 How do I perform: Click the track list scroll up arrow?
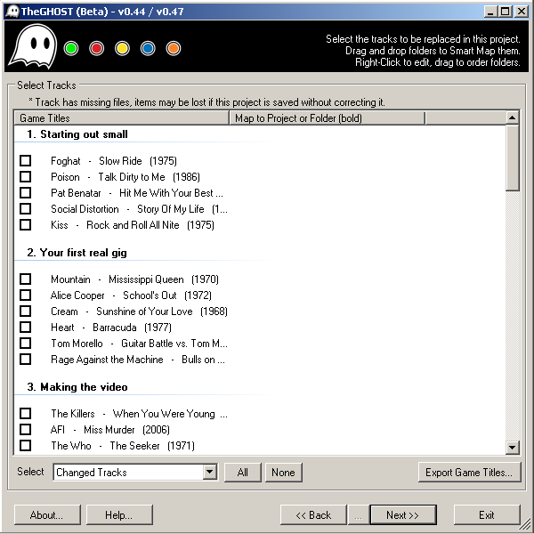[512, 117]
